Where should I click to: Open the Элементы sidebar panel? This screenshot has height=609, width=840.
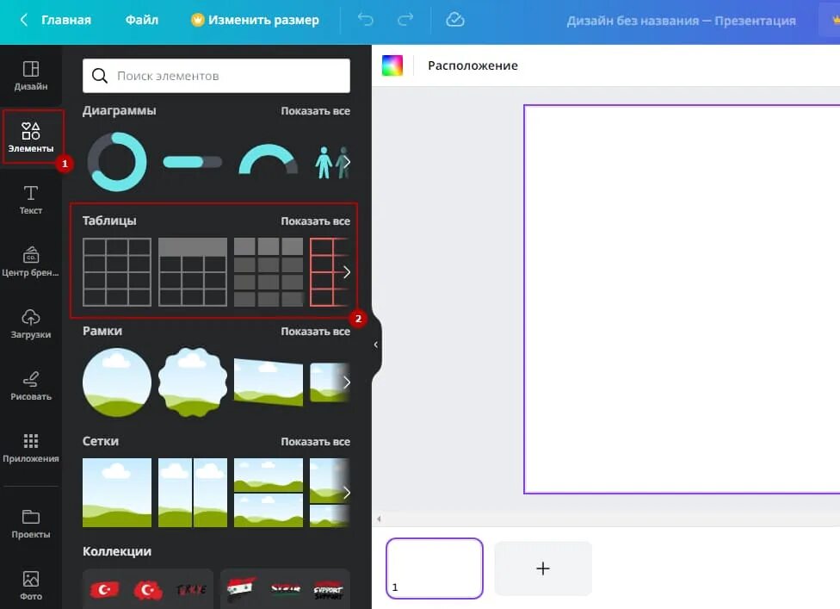[x=31, y=137]
